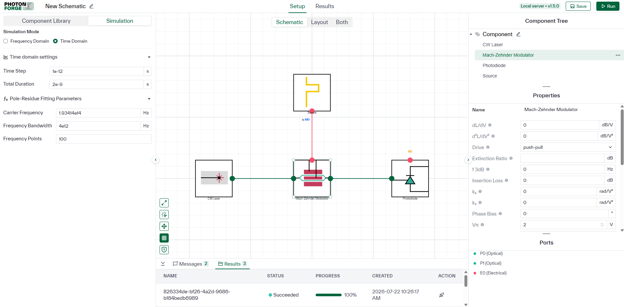Image resolution: width=624 pixels, height=307 pixels.
Task: Click the fit-to-view expand icon on canvas
Action: pos(164,203)
